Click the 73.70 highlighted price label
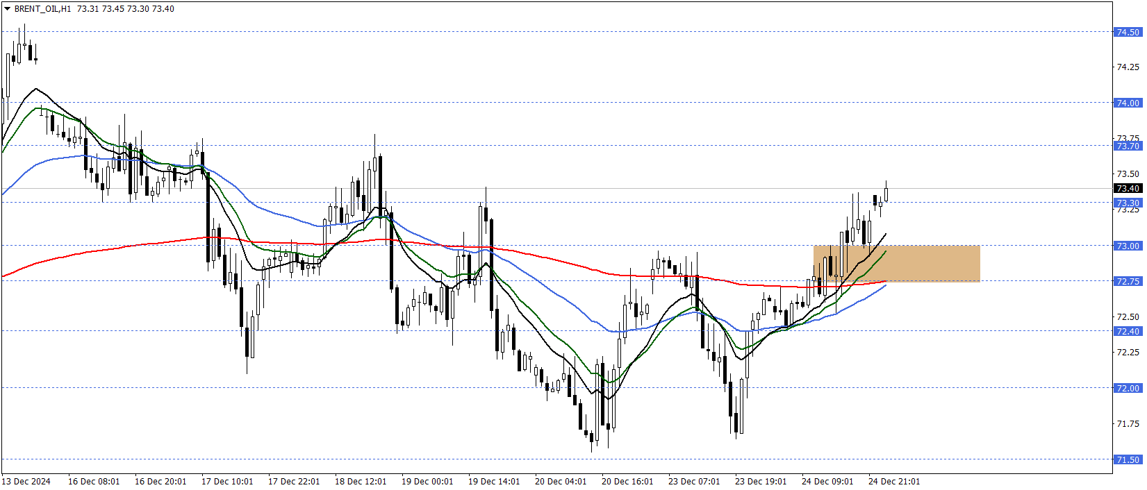 tap(1128, 146)
